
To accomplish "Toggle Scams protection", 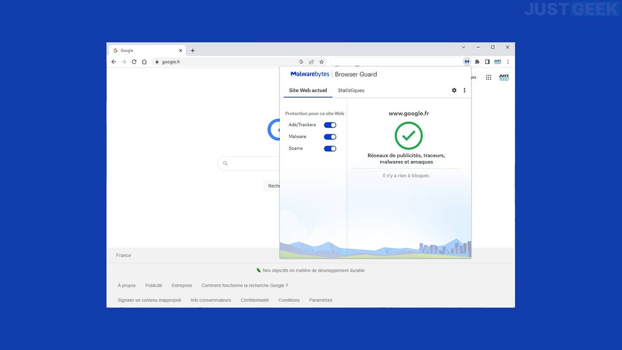I will [330, 148].
